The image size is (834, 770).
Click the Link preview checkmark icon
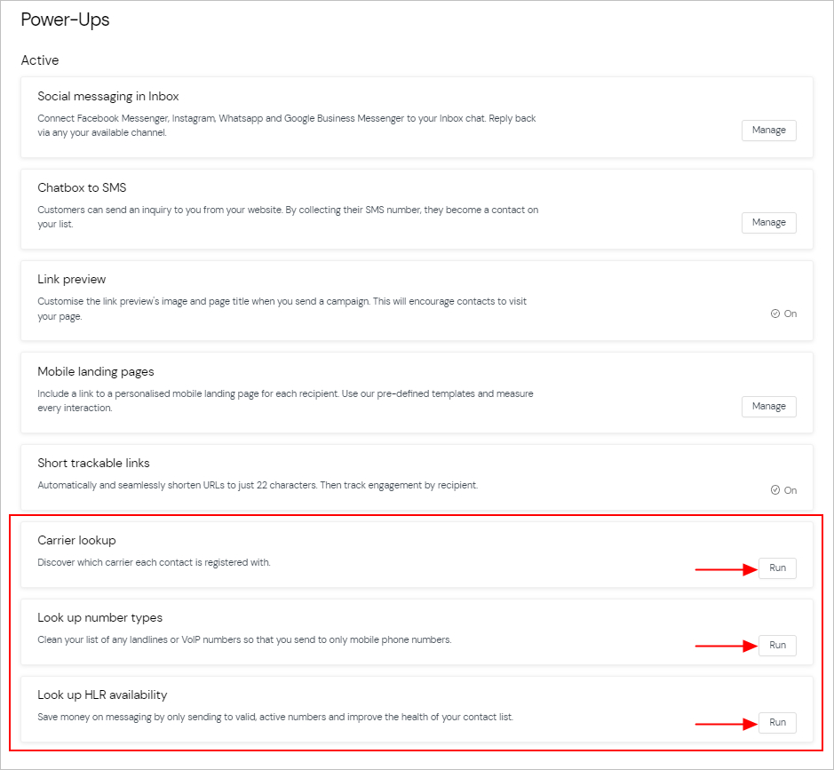click(x=775, y=314)
